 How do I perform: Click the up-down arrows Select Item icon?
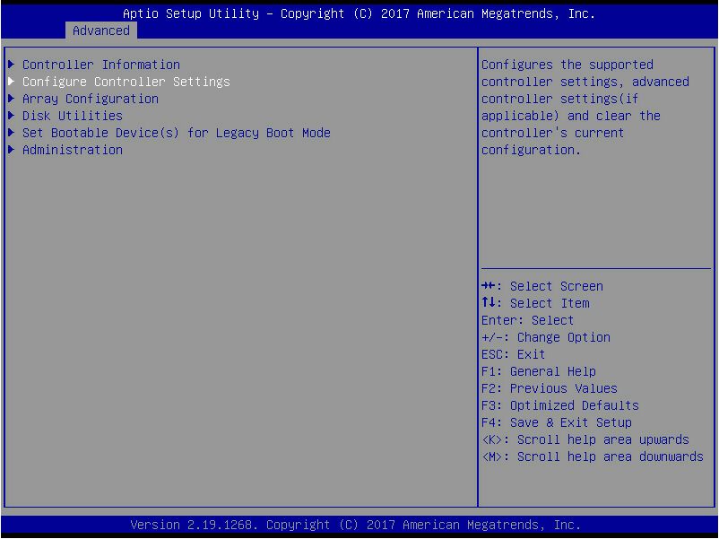pos(489,303)
